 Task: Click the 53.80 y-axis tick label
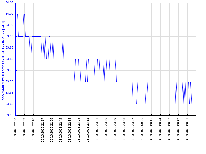point(10,59)
